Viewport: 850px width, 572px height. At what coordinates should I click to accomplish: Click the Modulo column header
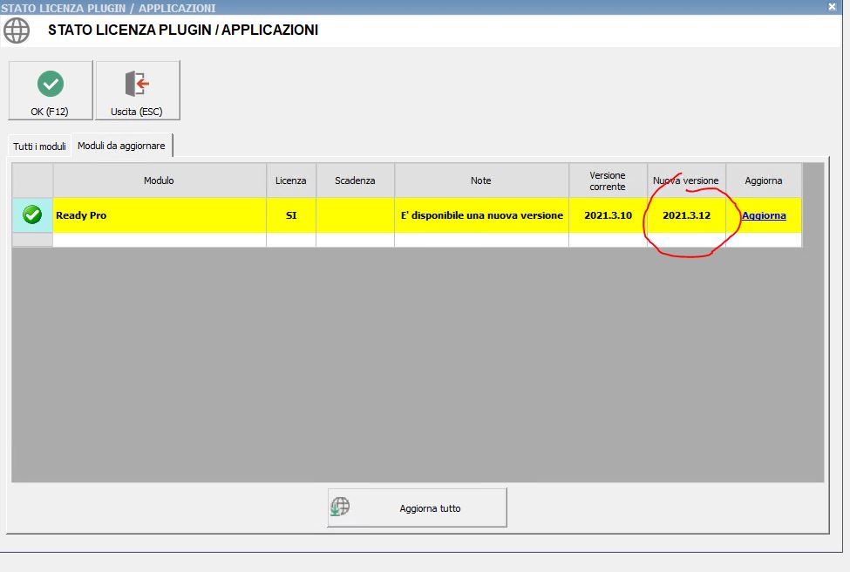[x=160, y=180]
